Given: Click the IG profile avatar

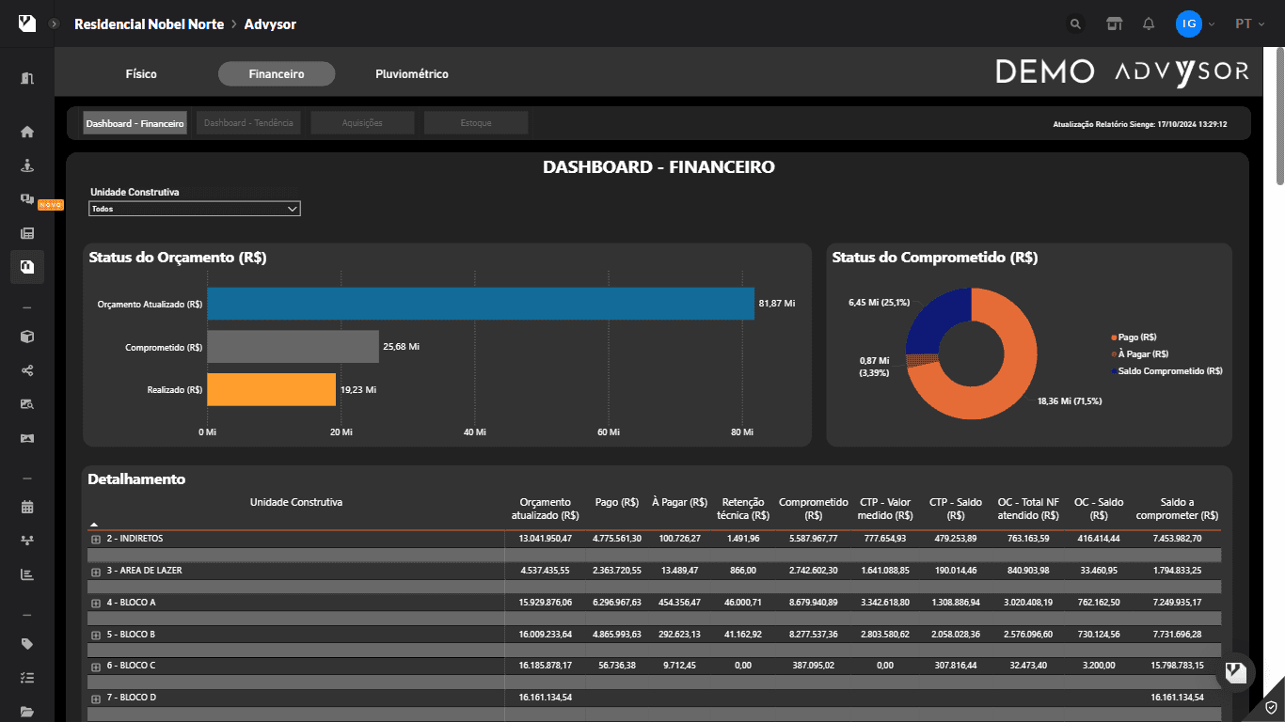Looking at the screenshot, I should pyautogui.click(x=1187, y=24).
